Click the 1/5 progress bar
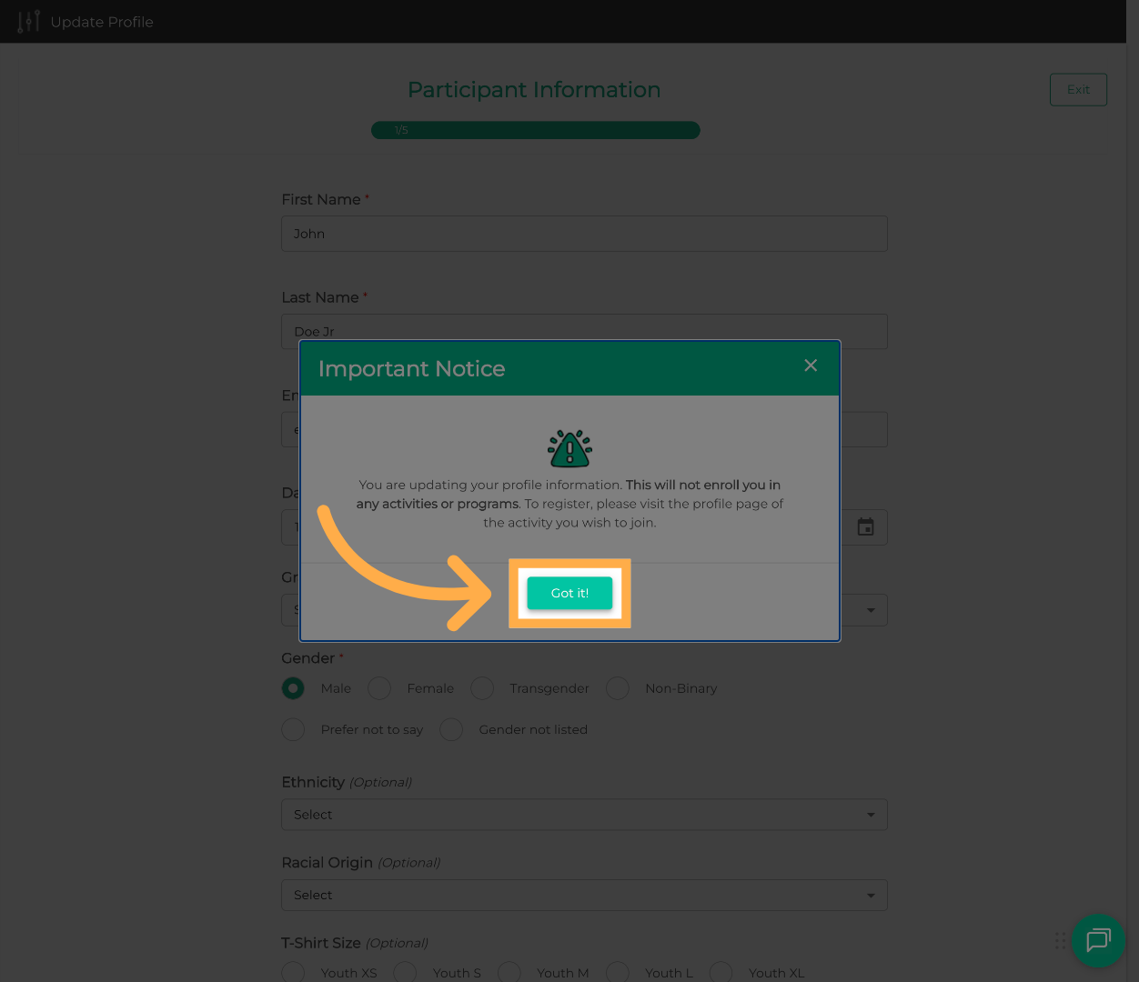 point(535,130)
